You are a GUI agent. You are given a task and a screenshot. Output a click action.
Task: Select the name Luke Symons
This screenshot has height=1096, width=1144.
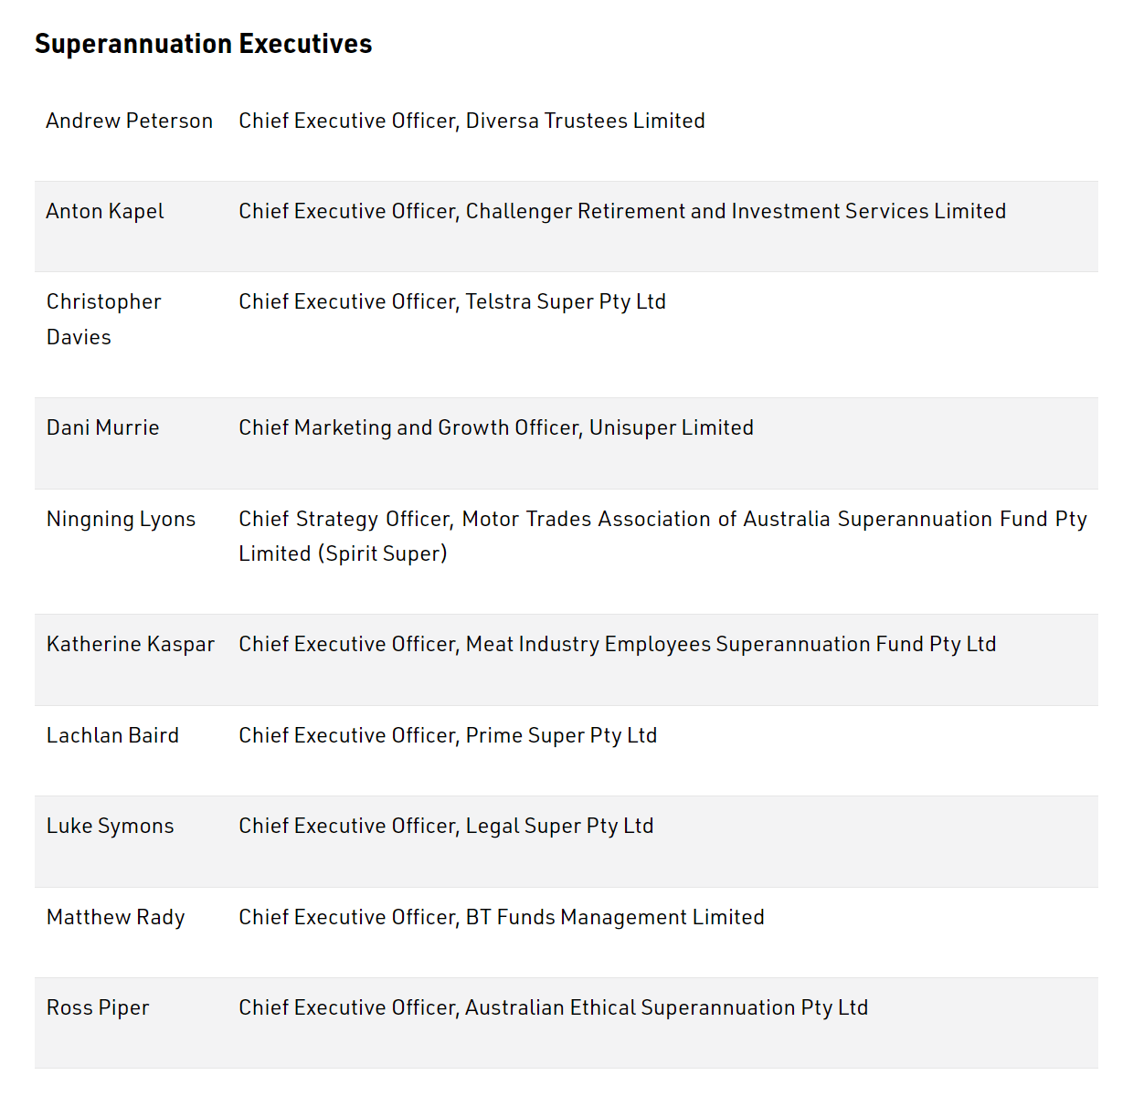tap(110, 826)
